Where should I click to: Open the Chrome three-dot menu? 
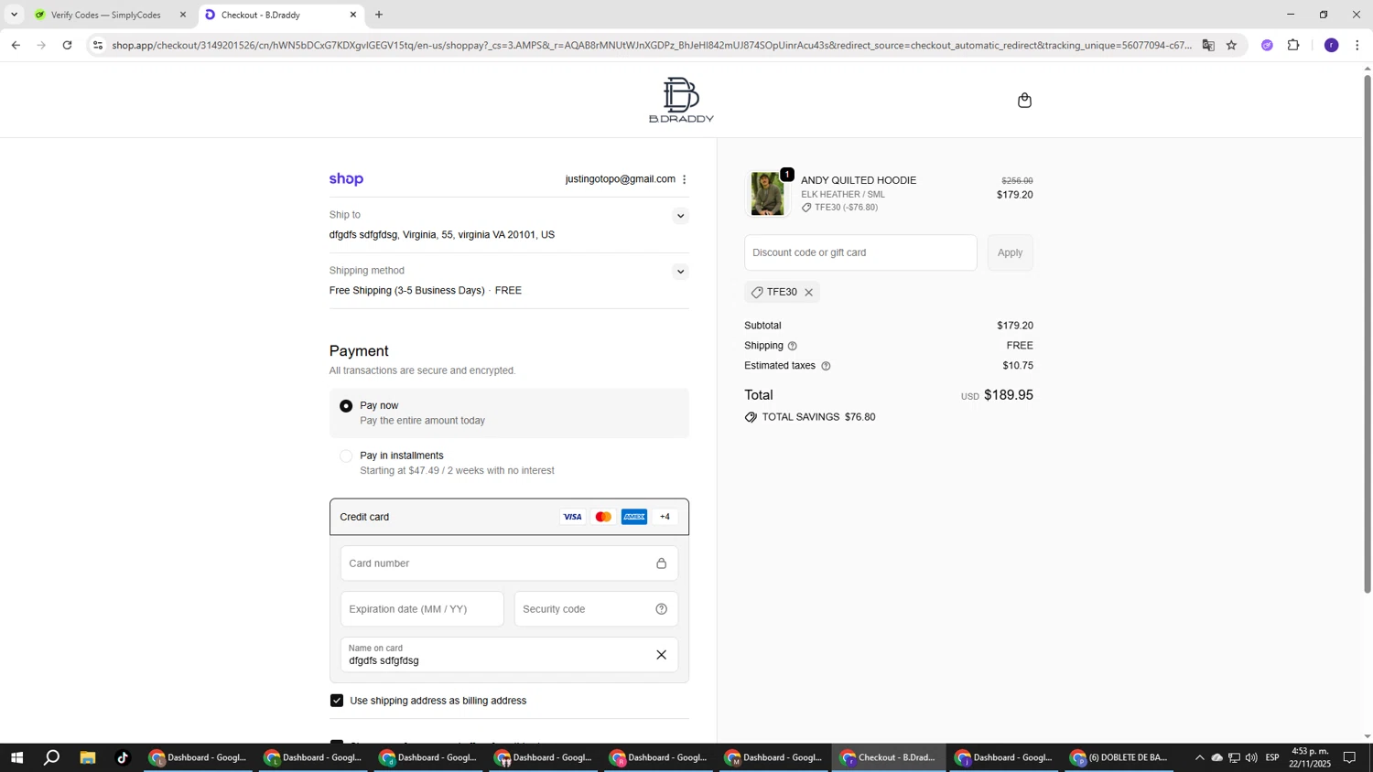pyautogui.click(x=1357, y=45)
